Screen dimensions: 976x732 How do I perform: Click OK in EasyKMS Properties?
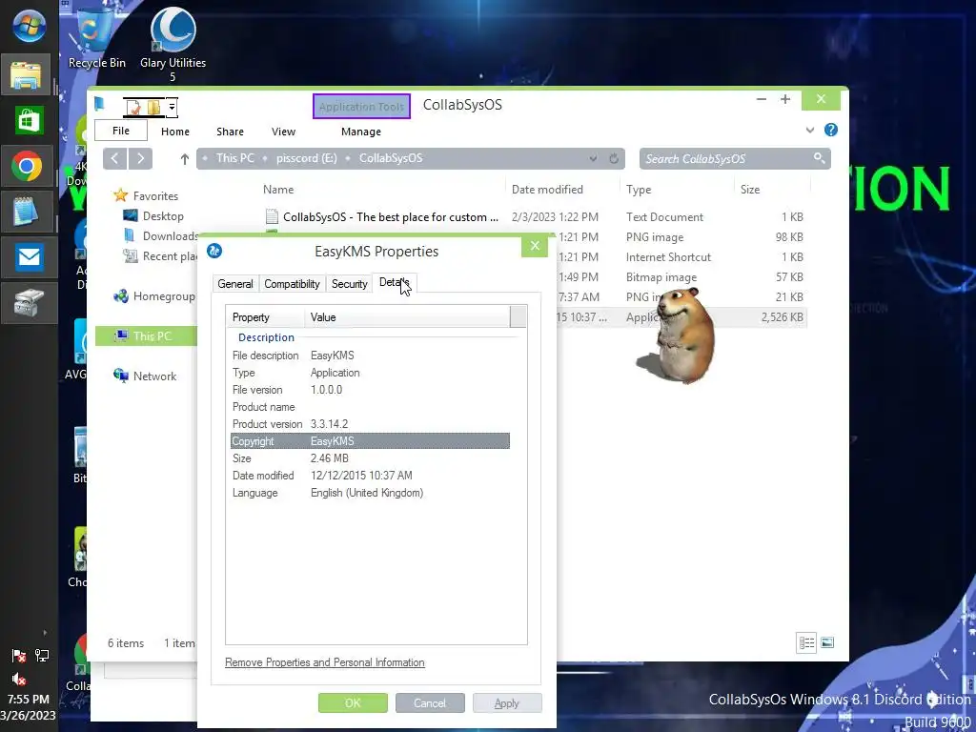[353, 703]
